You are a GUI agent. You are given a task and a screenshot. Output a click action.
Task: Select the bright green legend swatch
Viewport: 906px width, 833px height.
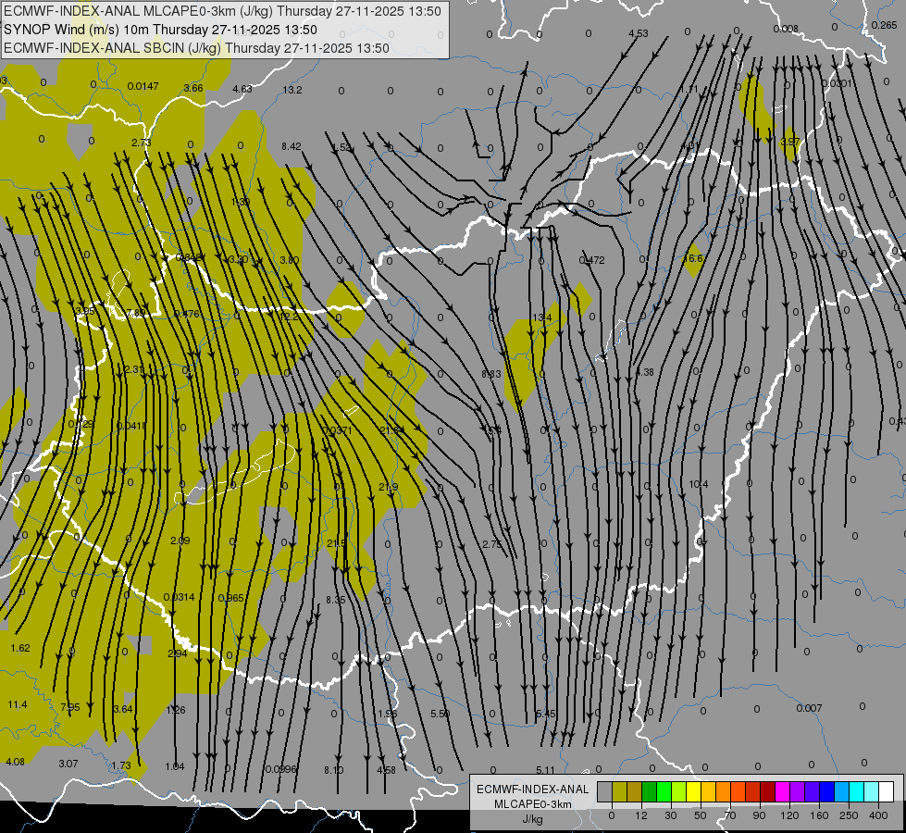click(x=664, y=792)
